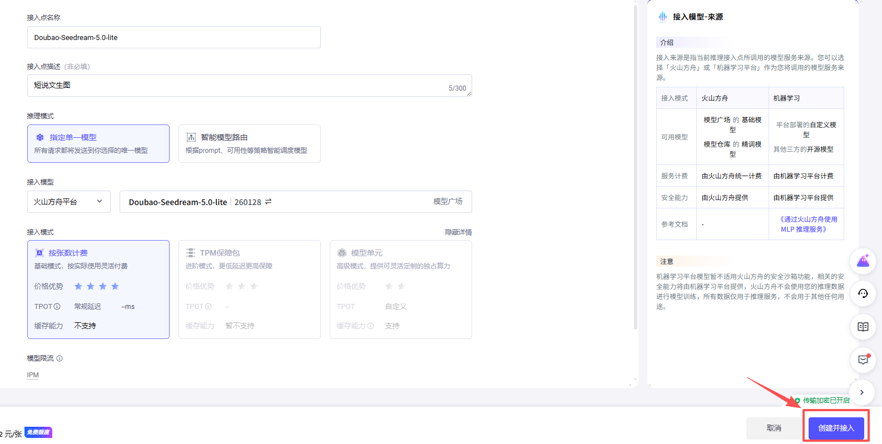The image size is (882, 444).
Task: Click the 机器学习 table header cell
Action: tap(806, 98)
